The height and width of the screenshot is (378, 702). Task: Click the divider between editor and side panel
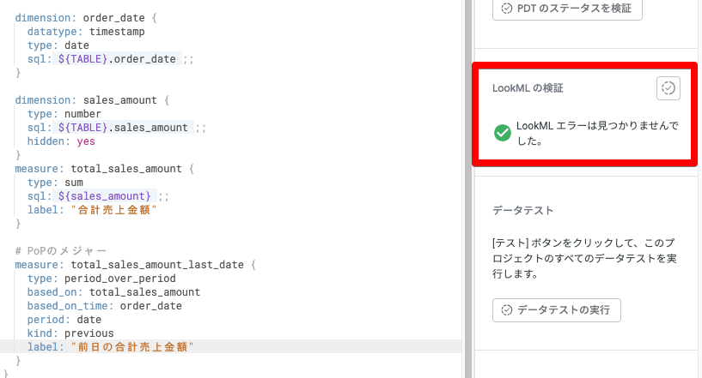click(468, 189)
